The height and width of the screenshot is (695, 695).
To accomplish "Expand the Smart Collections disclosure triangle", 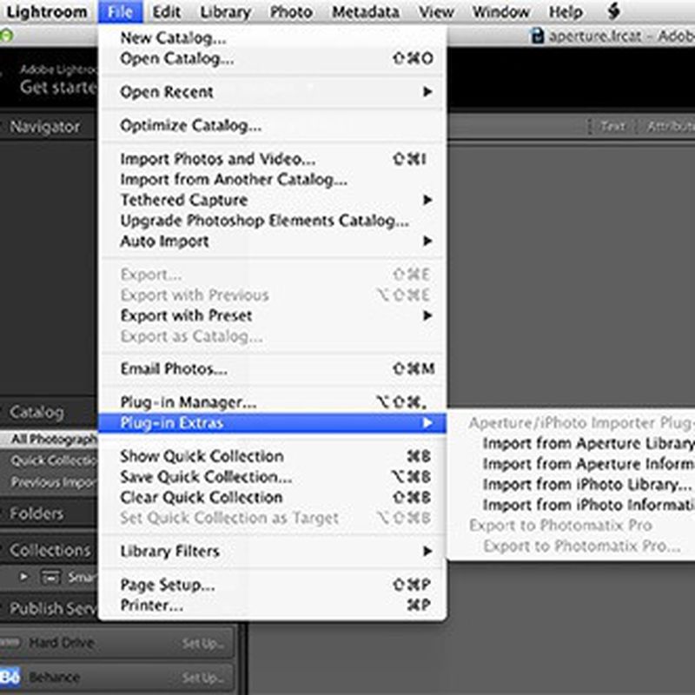I will tap(24, 577).
